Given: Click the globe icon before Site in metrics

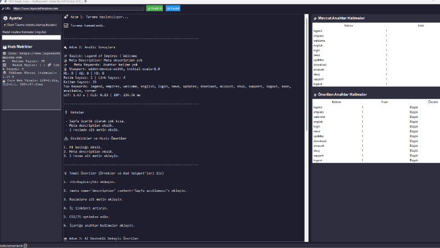Looking at the screenshot, I should 4,53.
